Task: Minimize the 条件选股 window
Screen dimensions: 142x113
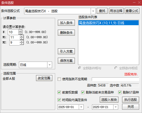Action: [x=134, y=3]
